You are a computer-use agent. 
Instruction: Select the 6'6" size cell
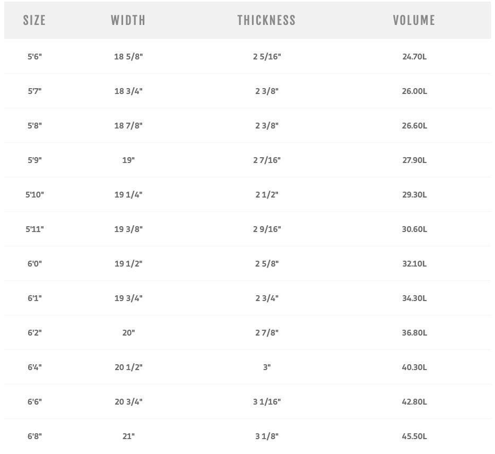34,401
